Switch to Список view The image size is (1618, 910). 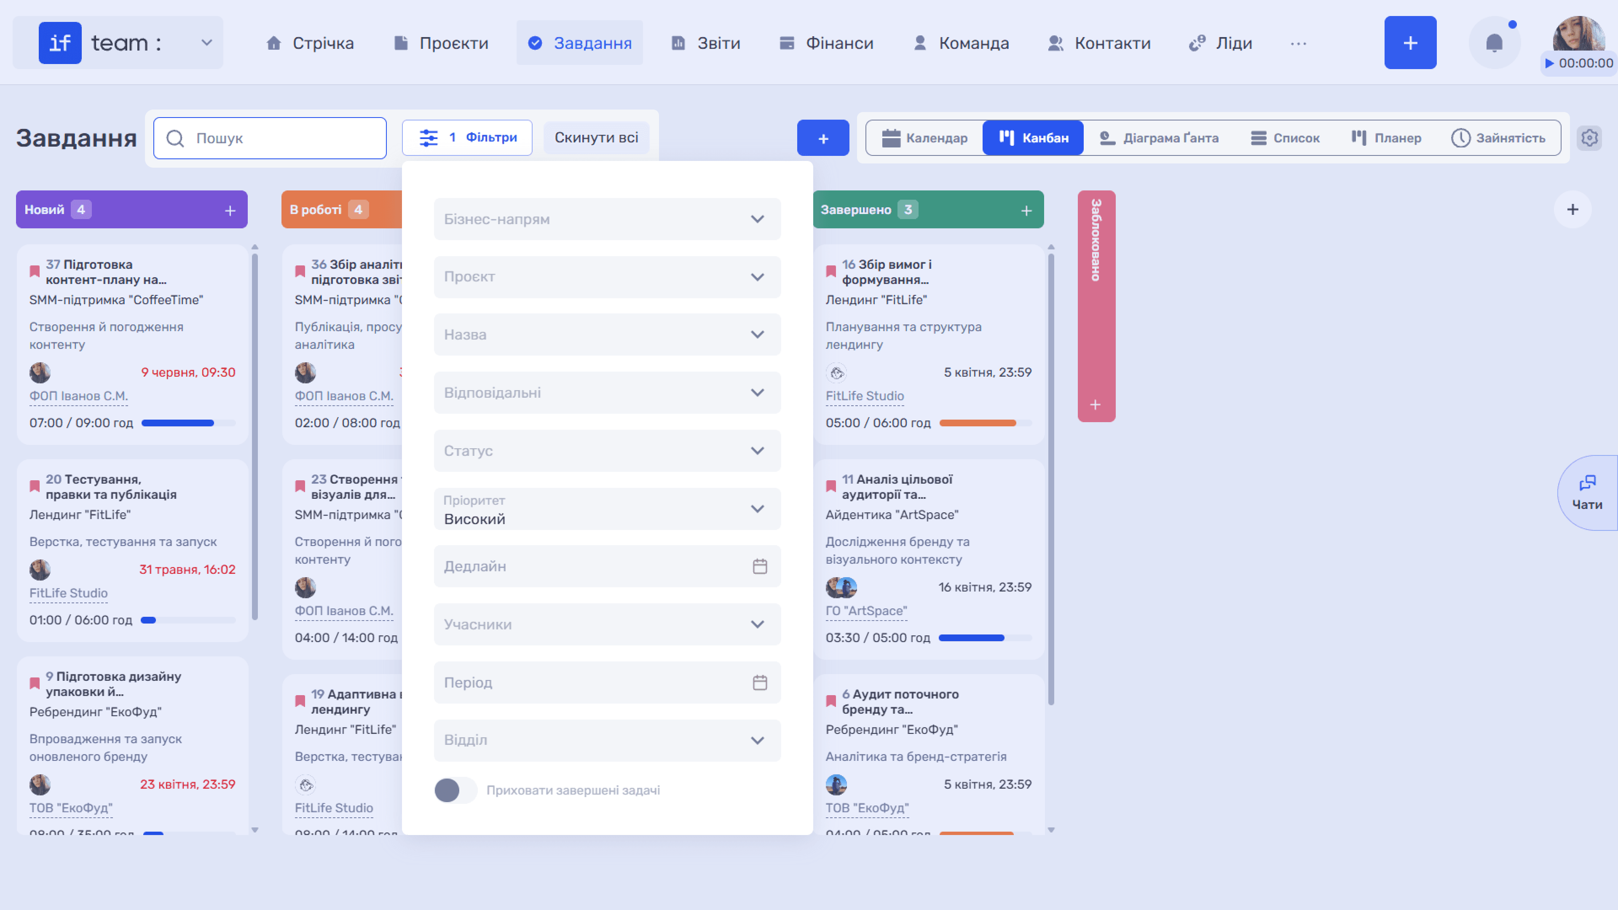(x=1285, y=137)
